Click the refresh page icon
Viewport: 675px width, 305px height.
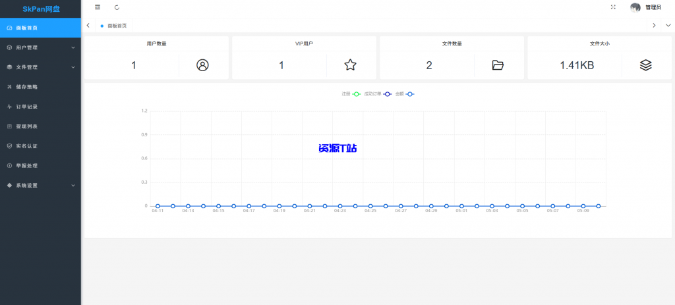coord(117,7)
